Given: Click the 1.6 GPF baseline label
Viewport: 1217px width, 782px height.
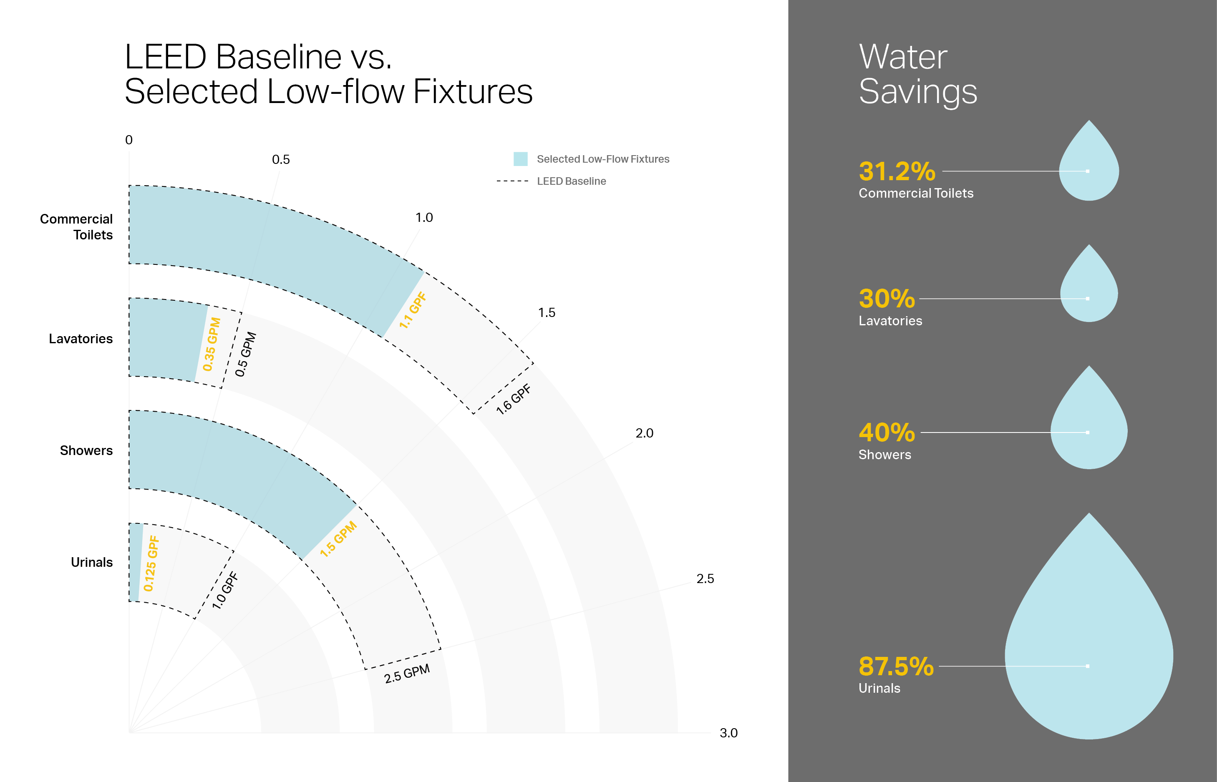Looking at the screenshot, I should [x=513, y=399].
